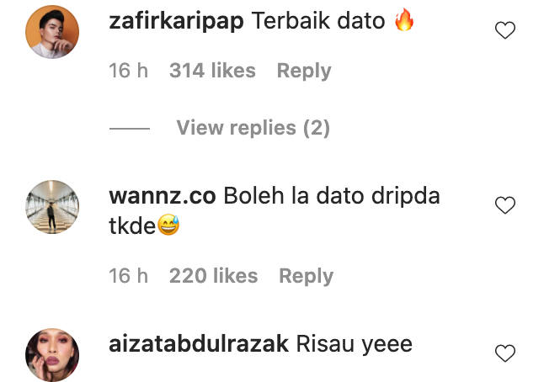This screenshot has height=382, width=544.
Task: View the 314 likes list
Action: click(212, 71)
